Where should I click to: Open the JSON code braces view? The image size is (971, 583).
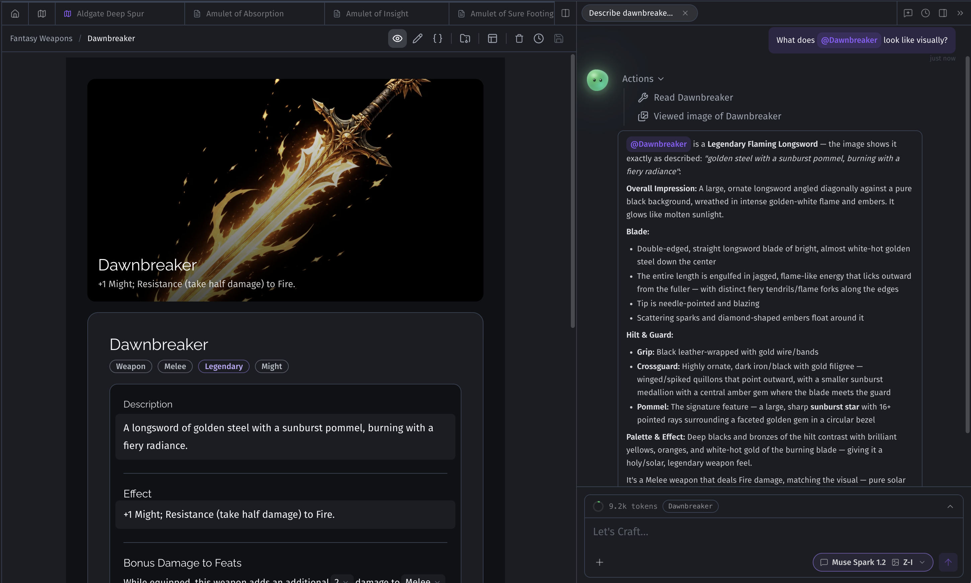coord(438,38)
